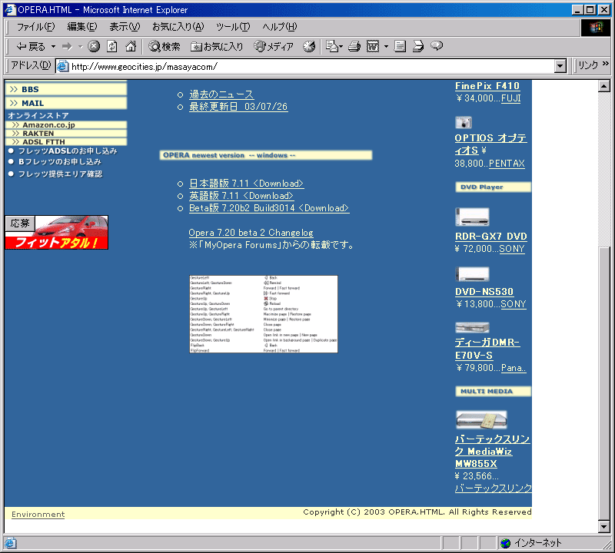The width and height of the screenshot is (615, 553).
Task: Open the 過去のニュース link
Action: pyautogui.click(x=221, y=94)
